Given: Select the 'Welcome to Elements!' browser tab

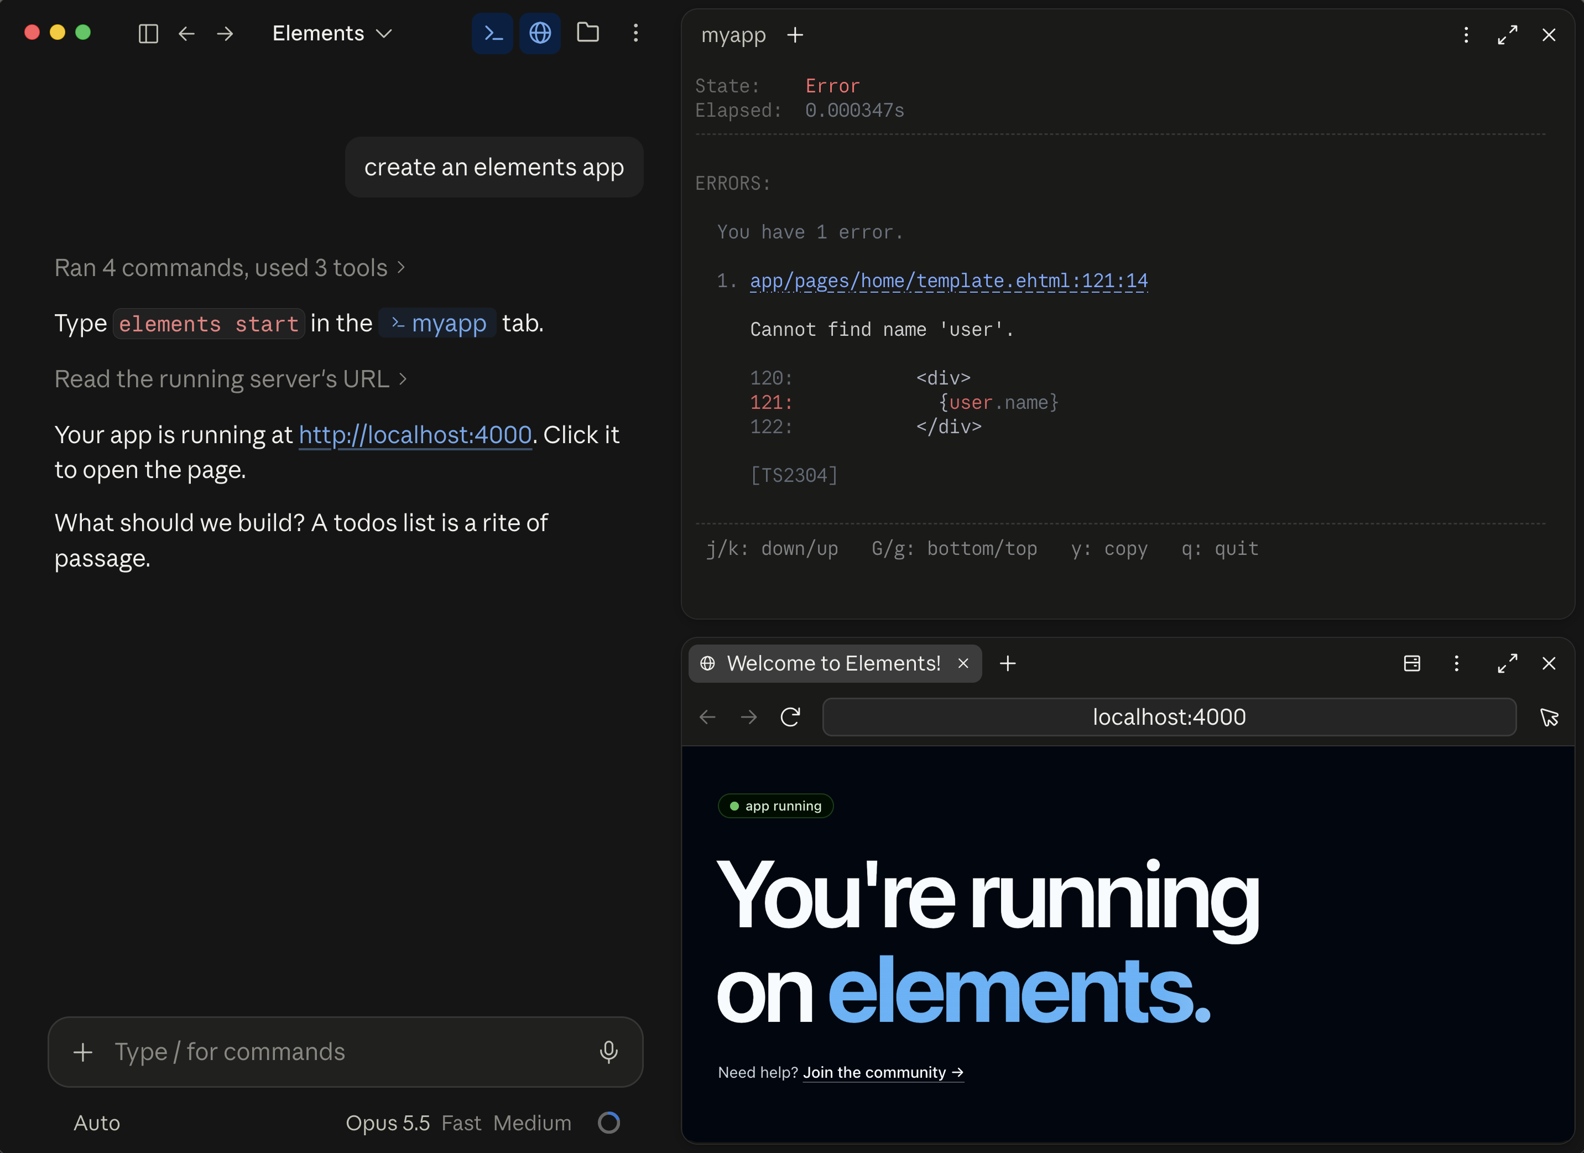Looking at the screenshot, I should pos(834,663).
